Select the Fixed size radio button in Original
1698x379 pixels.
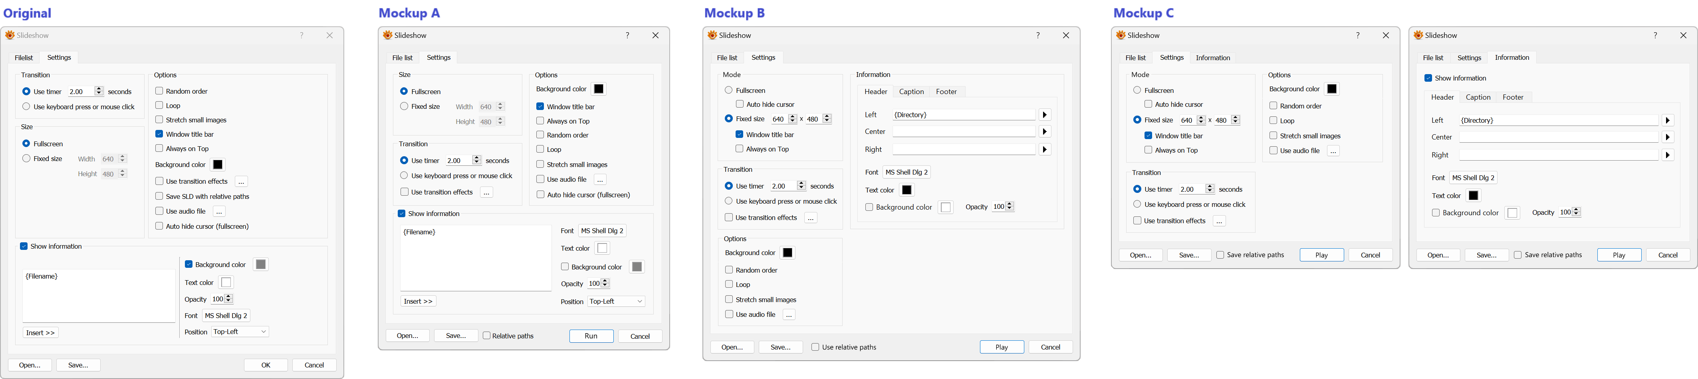(x=26, y=159)
